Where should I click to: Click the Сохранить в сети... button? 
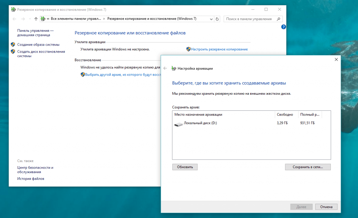(x=308, y=167)
